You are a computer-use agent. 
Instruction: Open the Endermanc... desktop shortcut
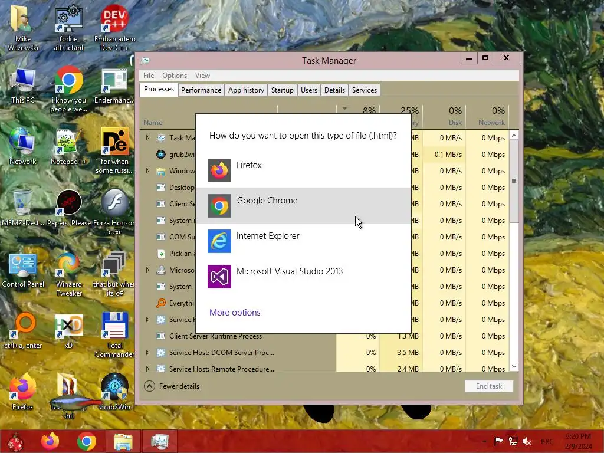114,86
